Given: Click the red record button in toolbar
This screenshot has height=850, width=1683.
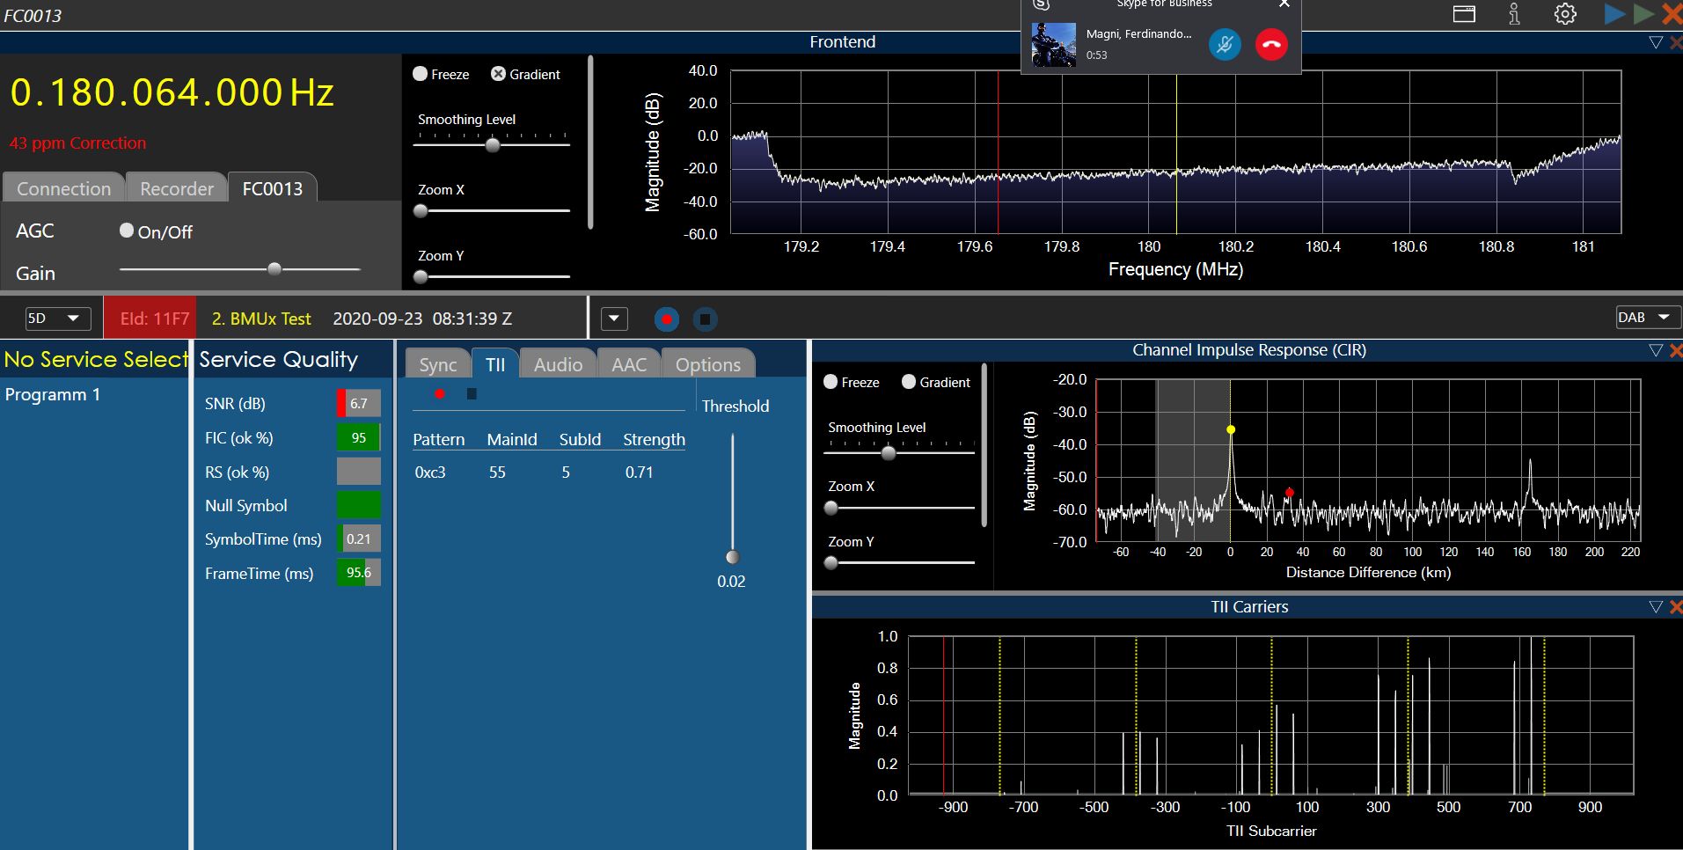Looking at the screenshot, I should (667, 319).
